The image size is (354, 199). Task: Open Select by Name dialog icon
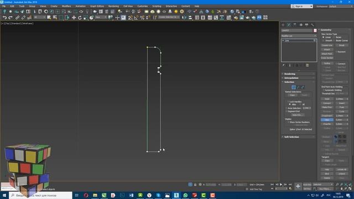click(55, 18)
